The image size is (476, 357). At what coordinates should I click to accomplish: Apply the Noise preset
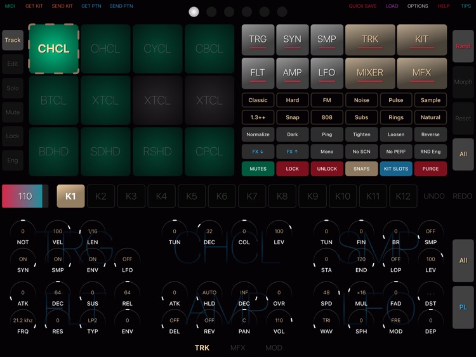pos(361,100)
